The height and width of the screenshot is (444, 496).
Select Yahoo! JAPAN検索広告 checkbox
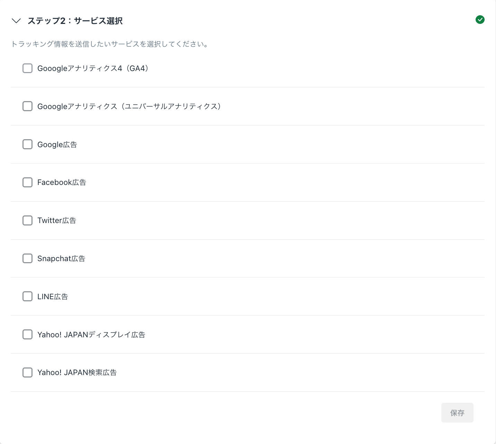[x=27, y=373]
